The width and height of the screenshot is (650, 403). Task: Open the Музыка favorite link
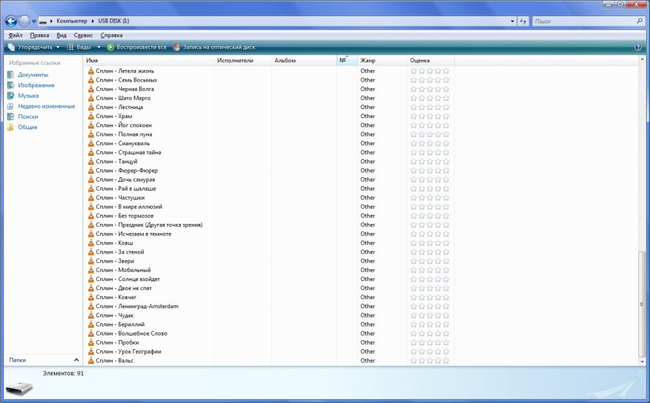point(28,95)
